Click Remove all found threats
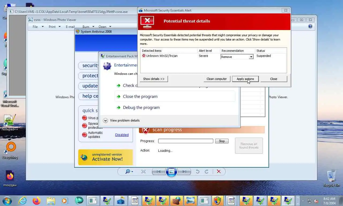 pyautogui.click(x=249, y=146)
